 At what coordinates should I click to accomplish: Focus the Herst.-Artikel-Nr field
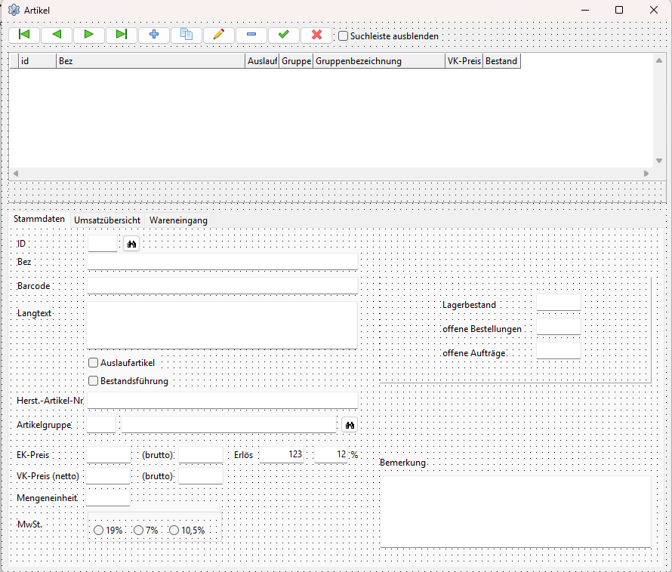click(223, 400)
